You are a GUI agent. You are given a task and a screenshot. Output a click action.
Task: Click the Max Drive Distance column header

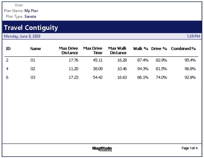click(68, 51)
